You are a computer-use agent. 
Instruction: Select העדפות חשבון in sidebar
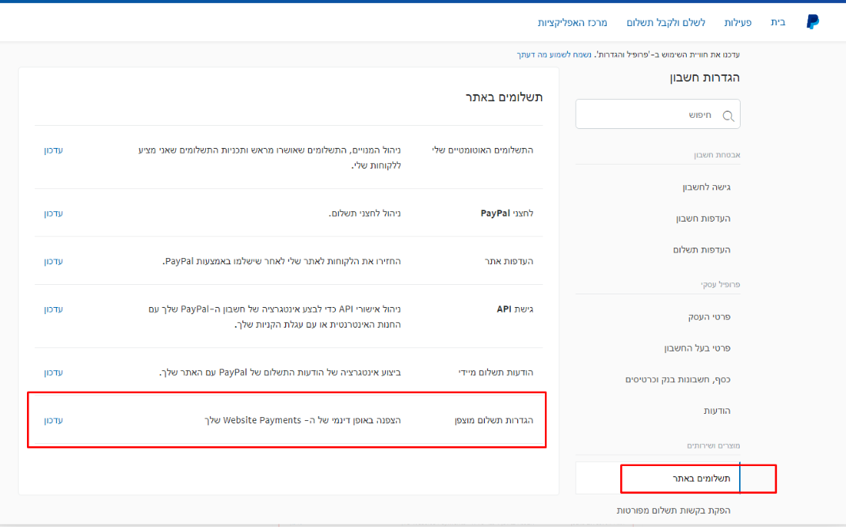[703, 218]
